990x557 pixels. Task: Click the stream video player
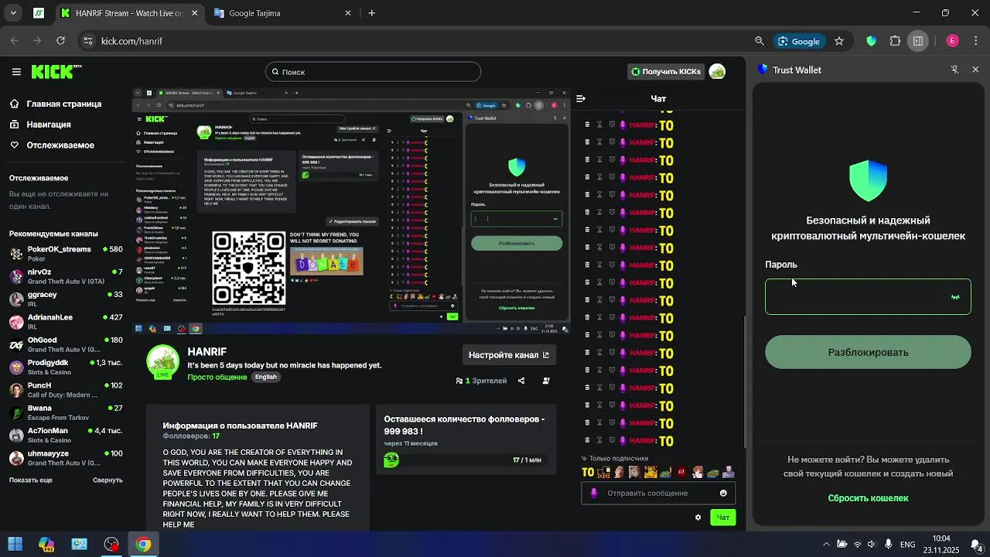(352, 210)
